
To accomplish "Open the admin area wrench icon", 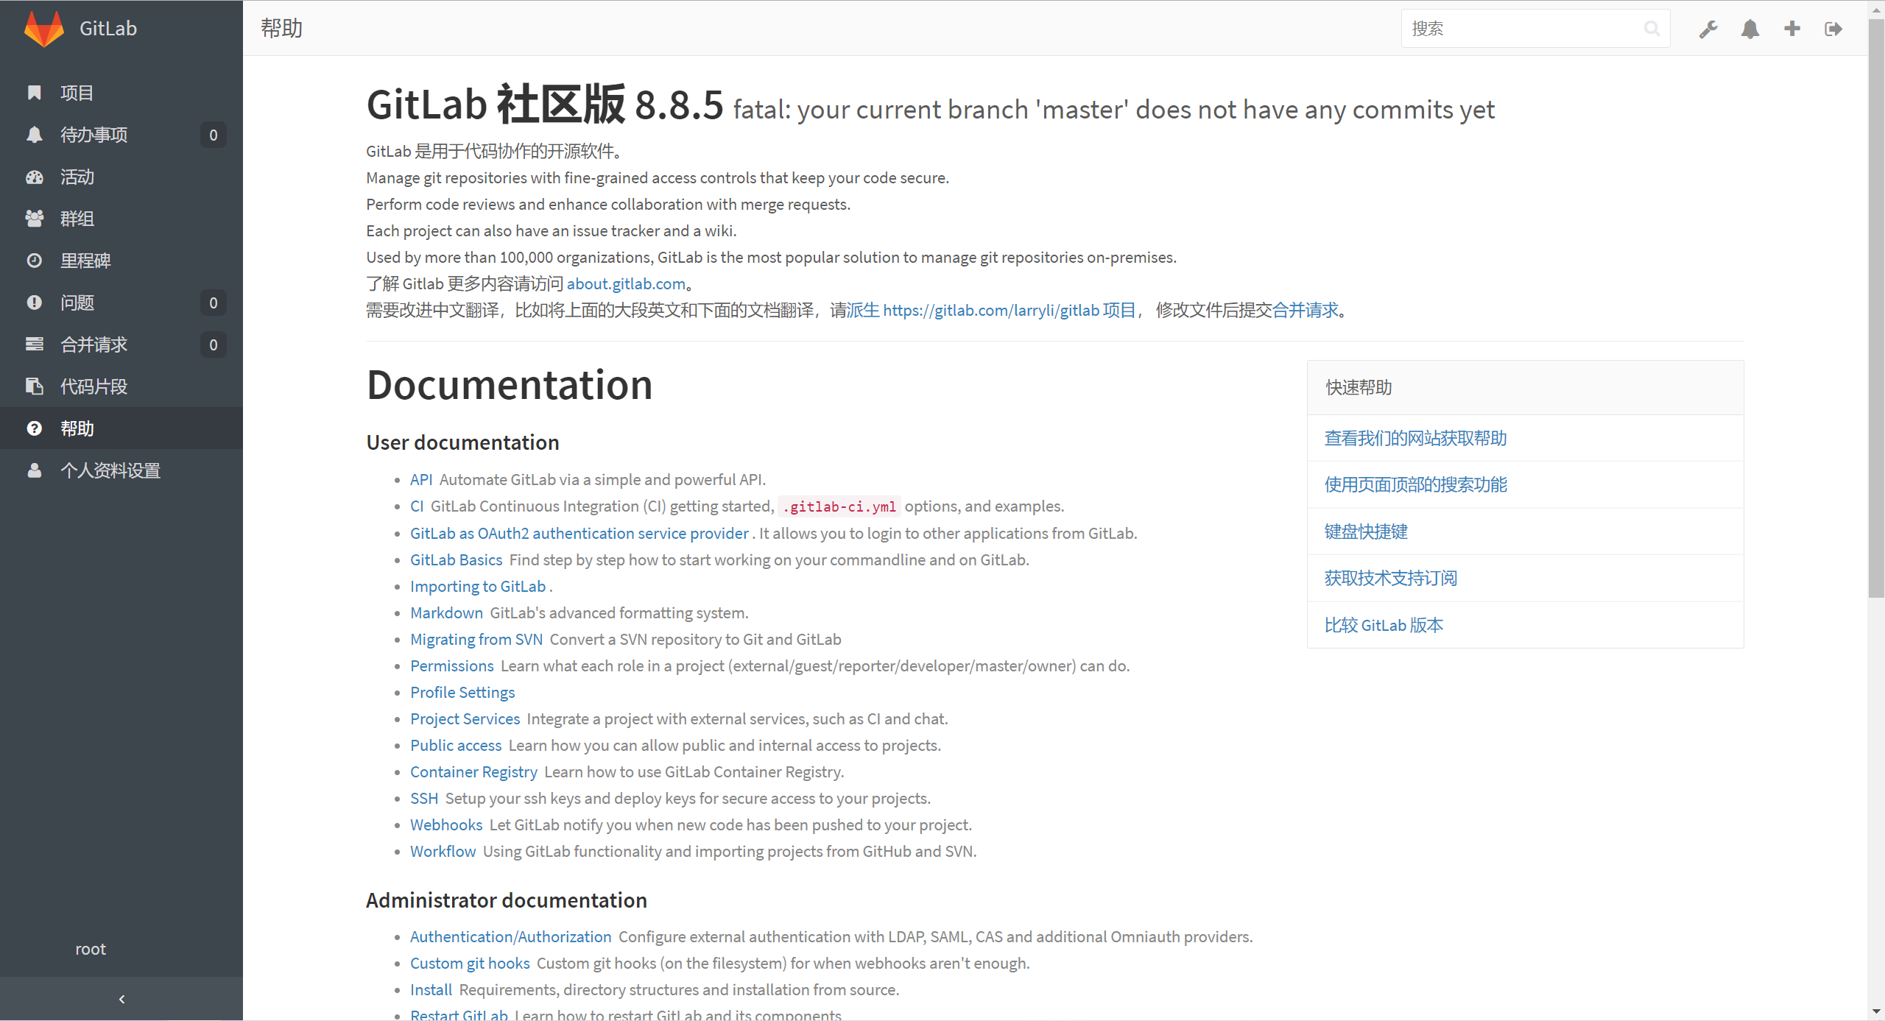I will coord(1708,29).
